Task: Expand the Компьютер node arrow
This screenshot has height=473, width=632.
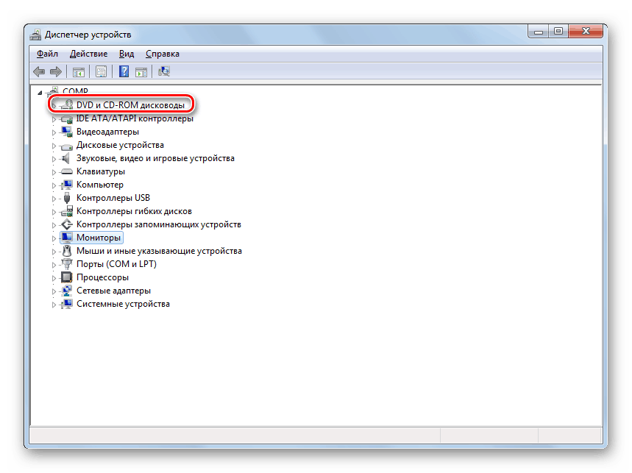Action: [x=54, y=185]
